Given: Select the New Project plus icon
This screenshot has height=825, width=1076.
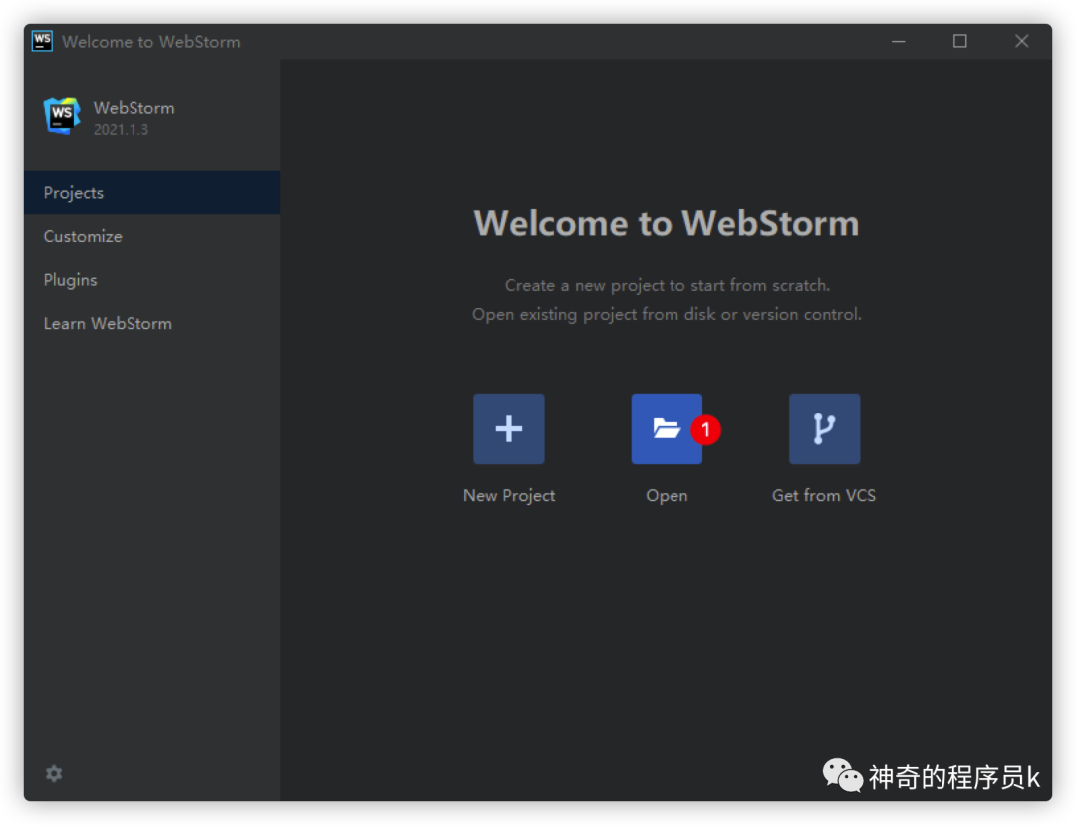Looking at the screenshot, I should tap(508, 428).
